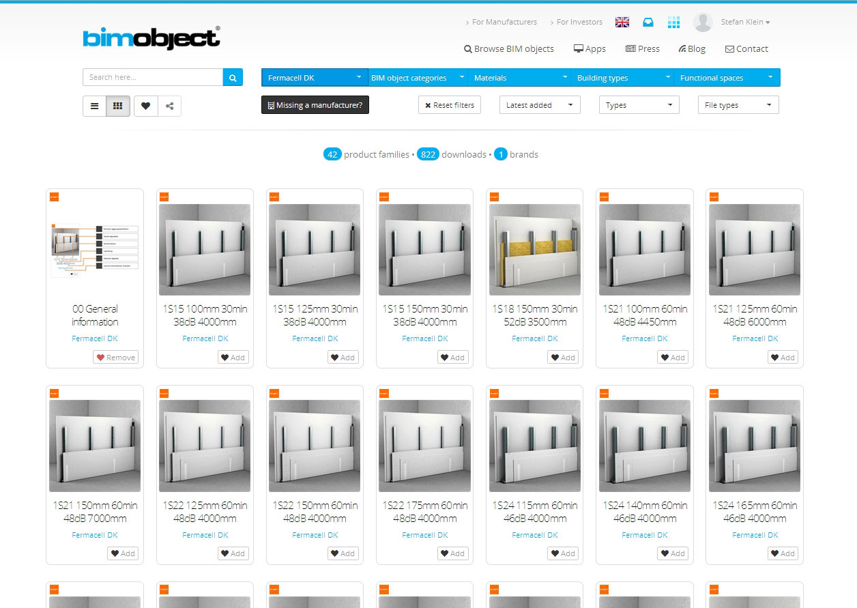Add 1S21 150mm 60min to favorites
The height and width of the screenshot is (608, 857).
pyautogui.click(x=123, y=553)
